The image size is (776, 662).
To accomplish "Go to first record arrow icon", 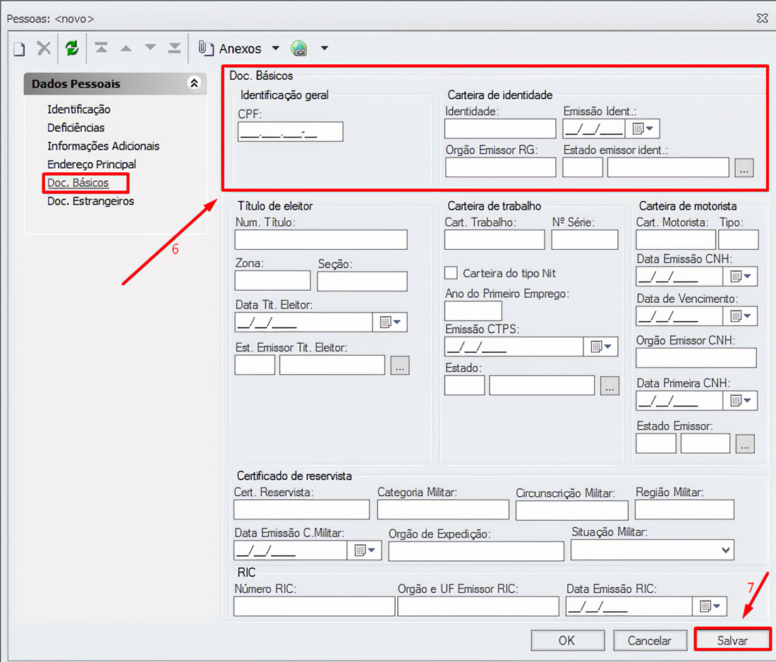I will [x=102, y=48].
